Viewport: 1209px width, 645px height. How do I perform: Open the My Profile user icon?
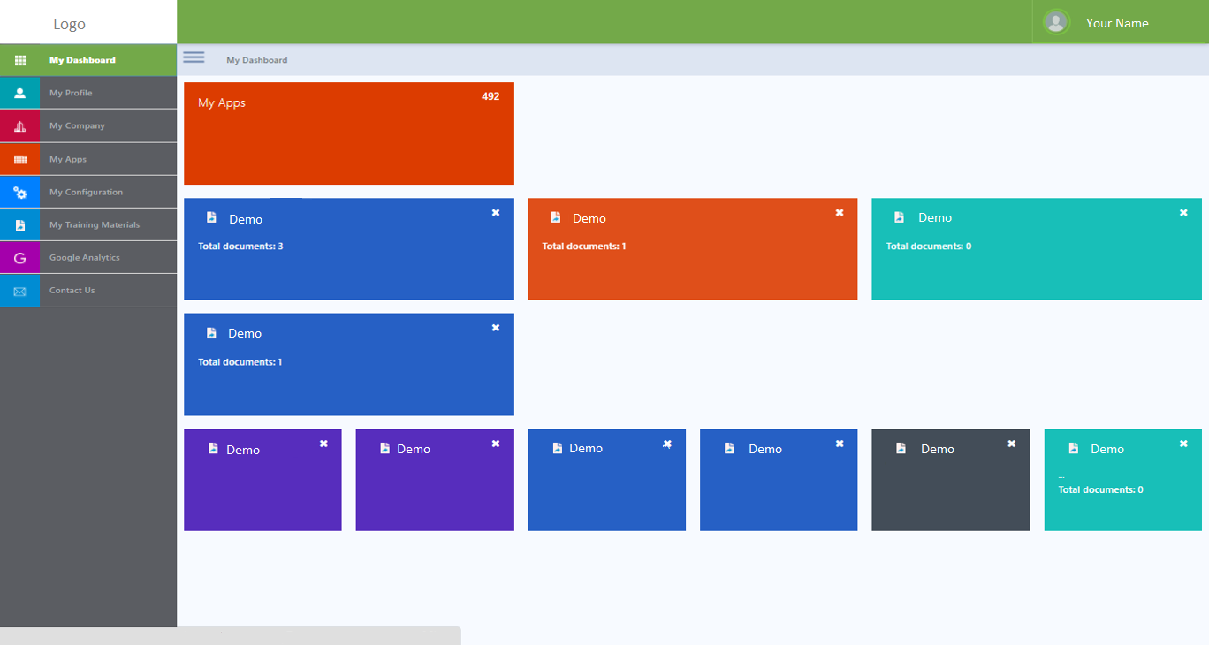click(20, 93)
